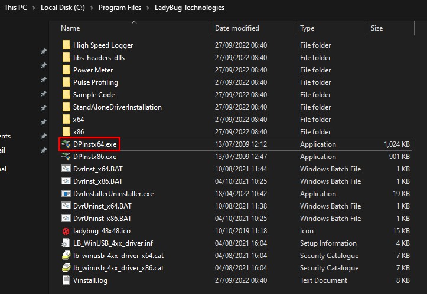Click the DvrInst_x64.BAT batch file icon

coord(66,169)
